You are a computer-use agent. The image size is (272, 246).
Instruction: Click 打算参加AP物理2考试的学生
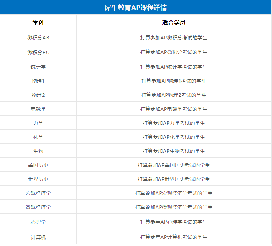[x=174, y=95]
